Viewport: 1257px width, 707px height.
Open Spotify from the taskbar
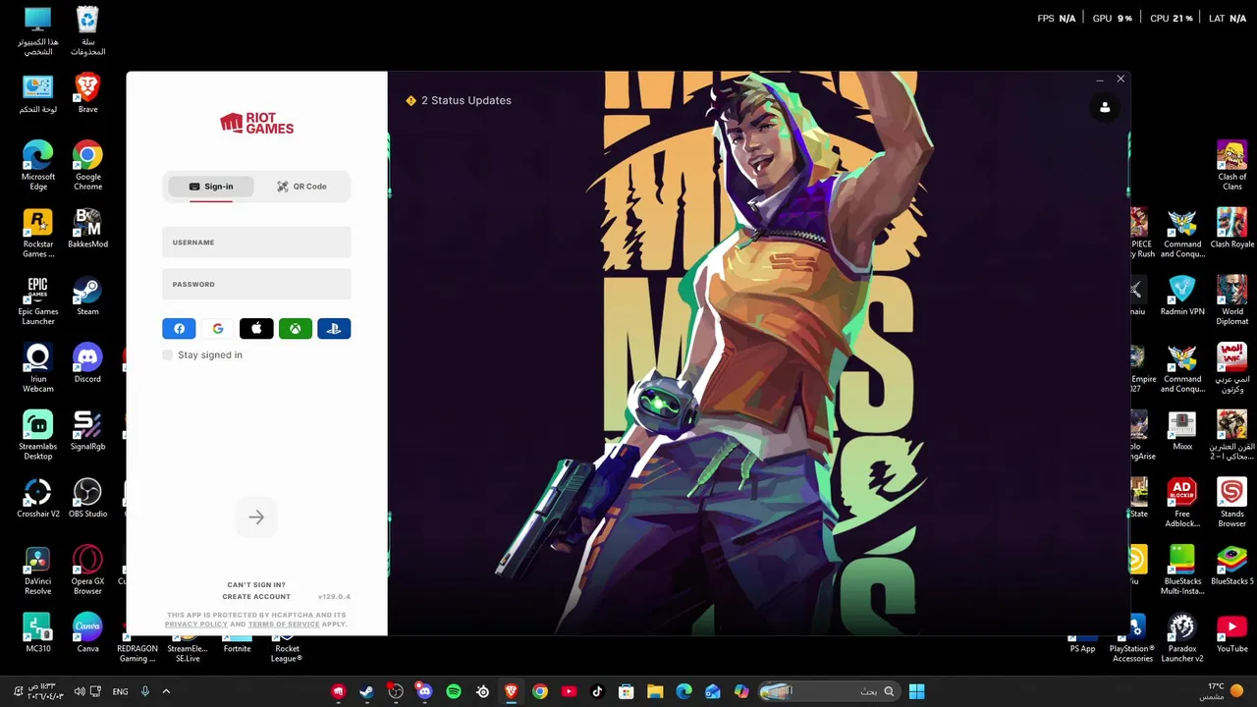pos(454,691)
